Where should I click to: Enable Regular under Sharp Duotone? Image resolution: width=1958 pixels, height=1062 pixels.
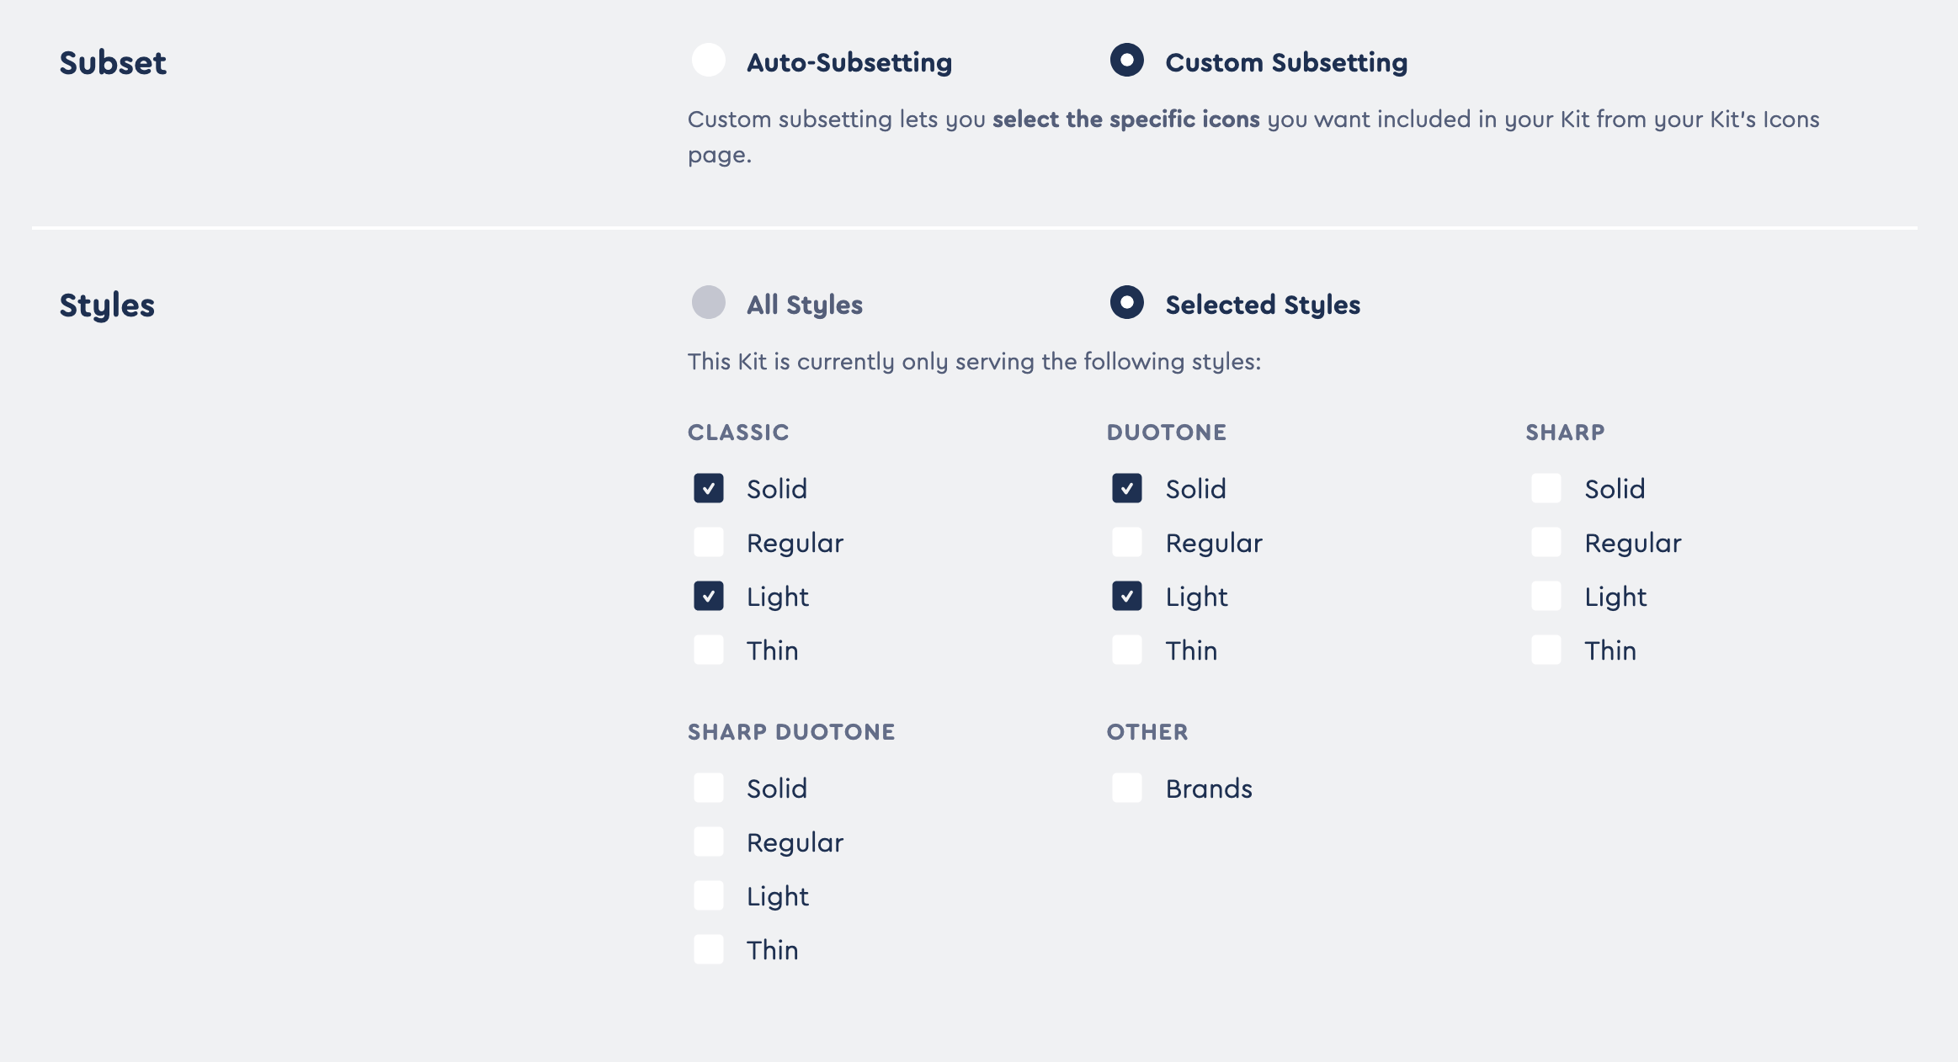[708, 842]
